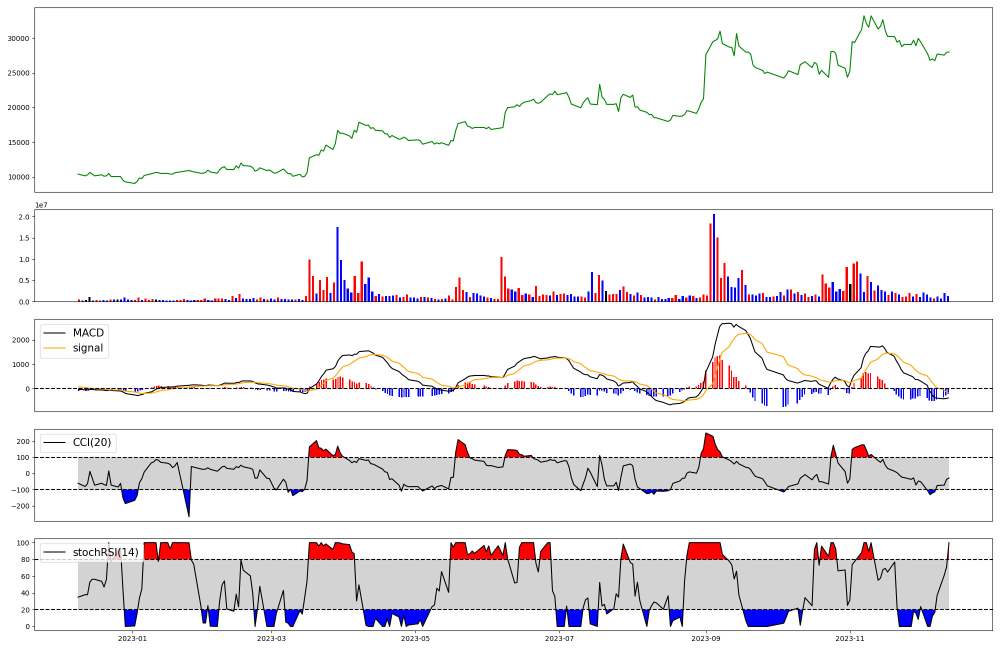The image size is (1000, 650).
Task: Click the black MACD legend line swatch
Action: coord(54,333)
